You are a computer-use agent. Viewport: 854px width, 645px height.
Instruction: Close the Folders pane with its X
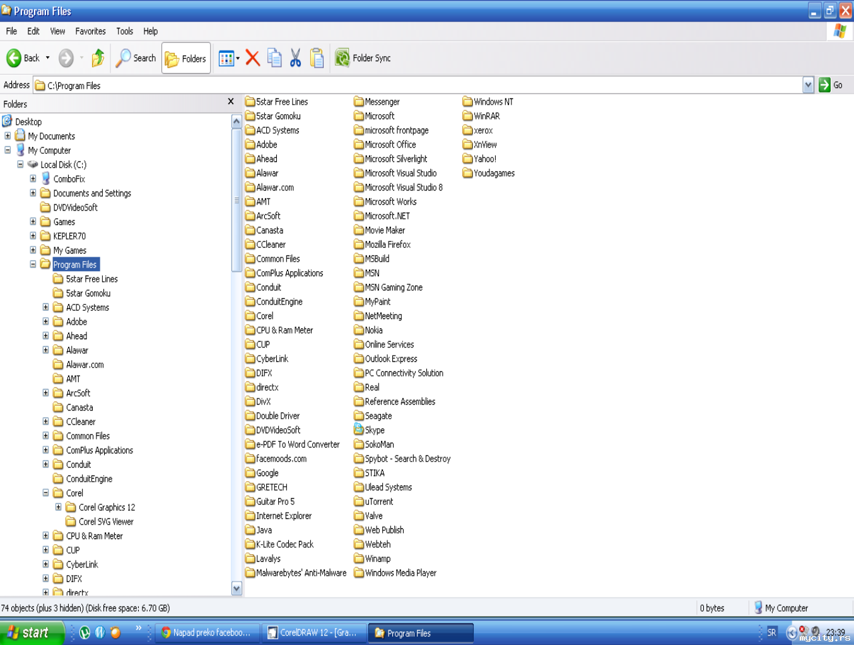(x=231, y=102)
